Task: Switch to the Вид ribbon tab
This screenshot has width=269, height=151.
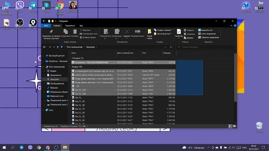Action: [x=81, y=26]
